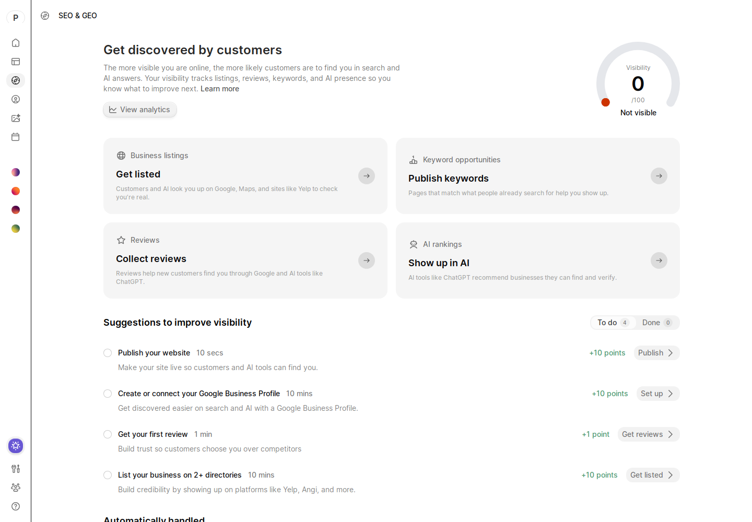This screenshot has width=752, height=522.
Task: Click the Publish button with chevron
Action: point(656,353)
